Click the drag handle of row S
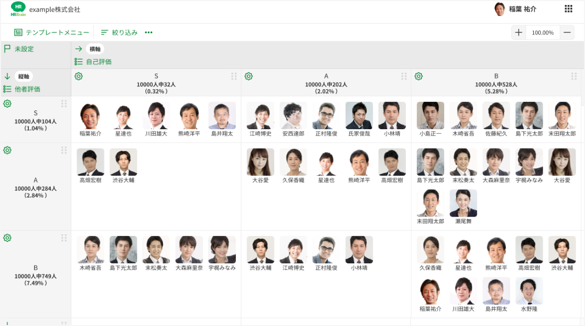The height and width of the screenshot is (326, 585). coord(64,103)
